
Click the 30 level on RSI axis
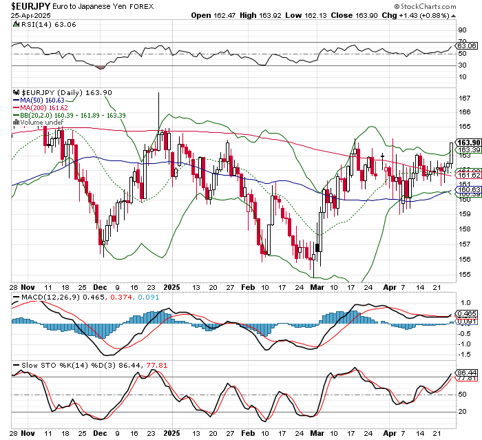click(462, 65)
